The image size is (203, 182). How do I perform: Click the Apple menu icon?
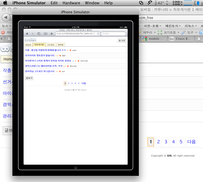[5, 3]
